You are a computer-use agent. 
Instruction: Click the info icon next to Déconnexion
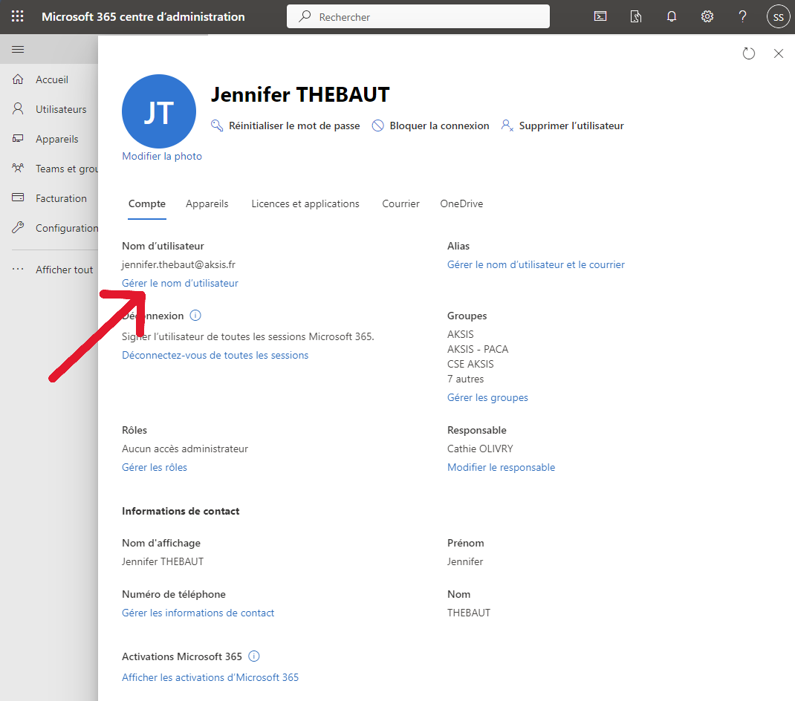(195, 316)
